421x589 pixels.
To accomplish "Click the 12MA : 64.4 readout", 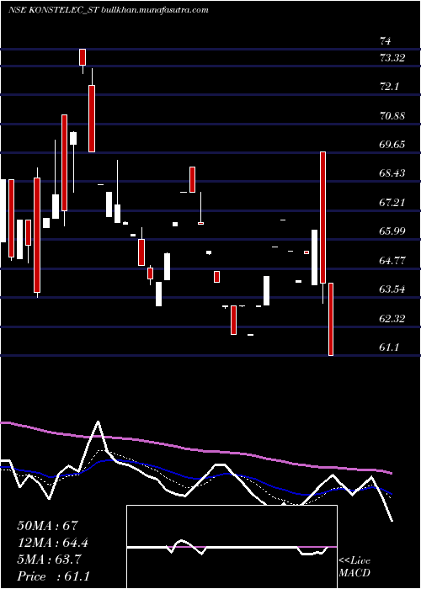I will coord(52,543).
